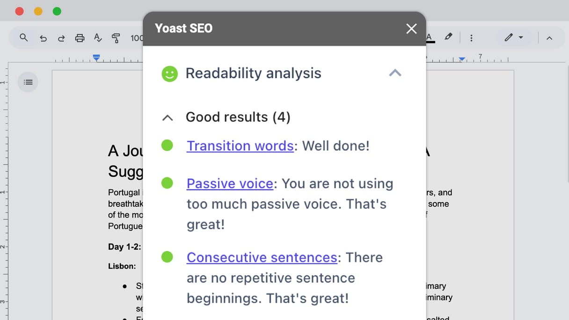Screen dimensions: 569x320
Task: Pick the text color underlined A
Action: click(430, 38)
